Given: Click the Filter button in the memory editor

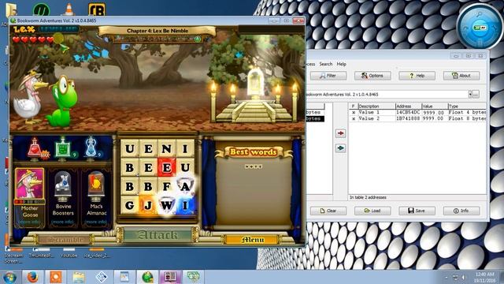Looking at the screenshot, I should point(328,76).
